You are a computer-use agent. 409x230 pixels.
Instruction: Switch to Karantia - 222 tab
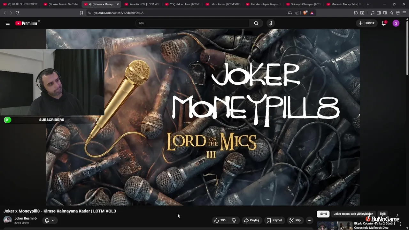(141, 4)
